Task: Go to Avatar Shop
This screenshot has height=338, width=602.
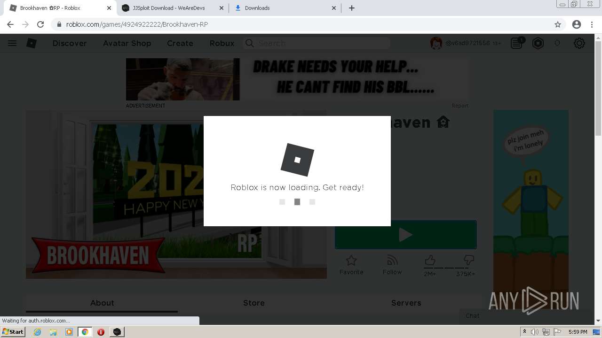Action: (x=127, y=43)
